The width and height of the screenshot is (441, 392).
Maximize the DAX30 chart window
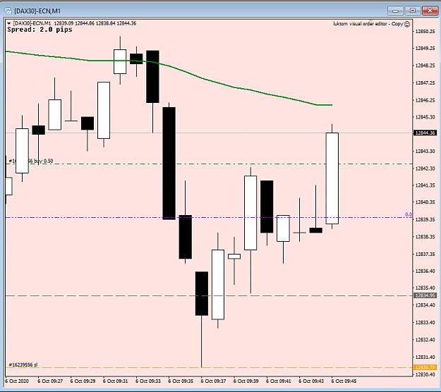(x=413, y=11)
